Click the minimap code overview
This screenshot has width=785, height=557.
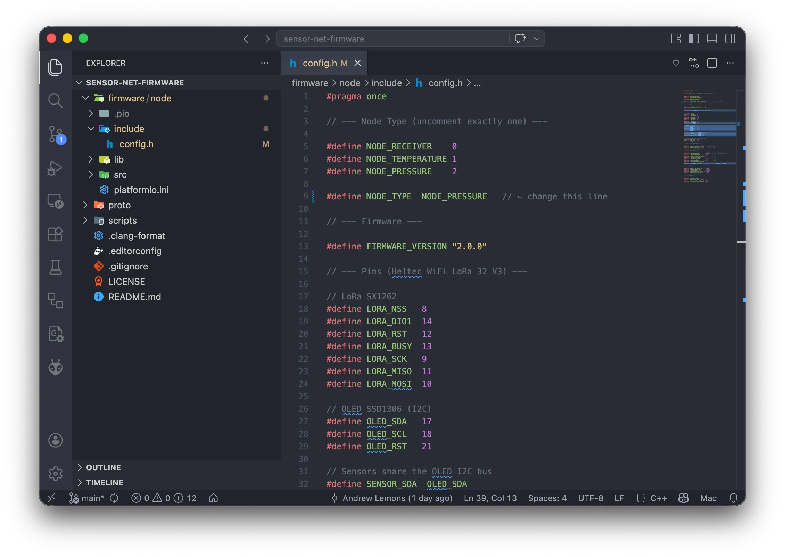tap(709, 136)
